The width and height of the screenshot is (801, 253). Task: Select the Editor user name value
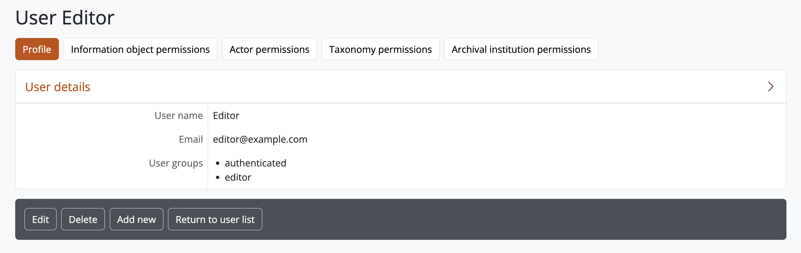[x=226, y=116]
